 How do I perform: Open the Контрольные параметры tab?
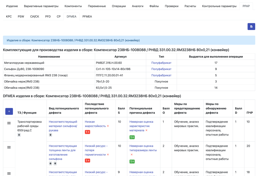(x=219, y=6)
